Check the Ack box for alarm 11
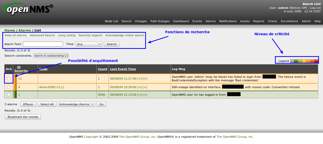 (9, 79)
